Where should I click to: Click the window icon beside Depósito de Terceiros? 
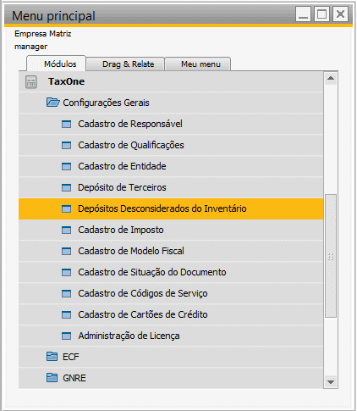click(x=66, y=187)
